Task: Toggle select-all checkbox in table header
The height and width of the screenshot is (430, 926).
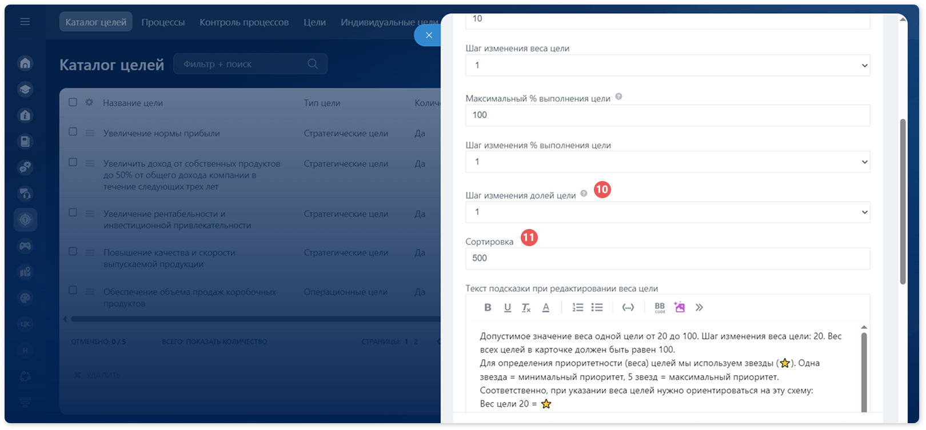Action: point(73,102)
